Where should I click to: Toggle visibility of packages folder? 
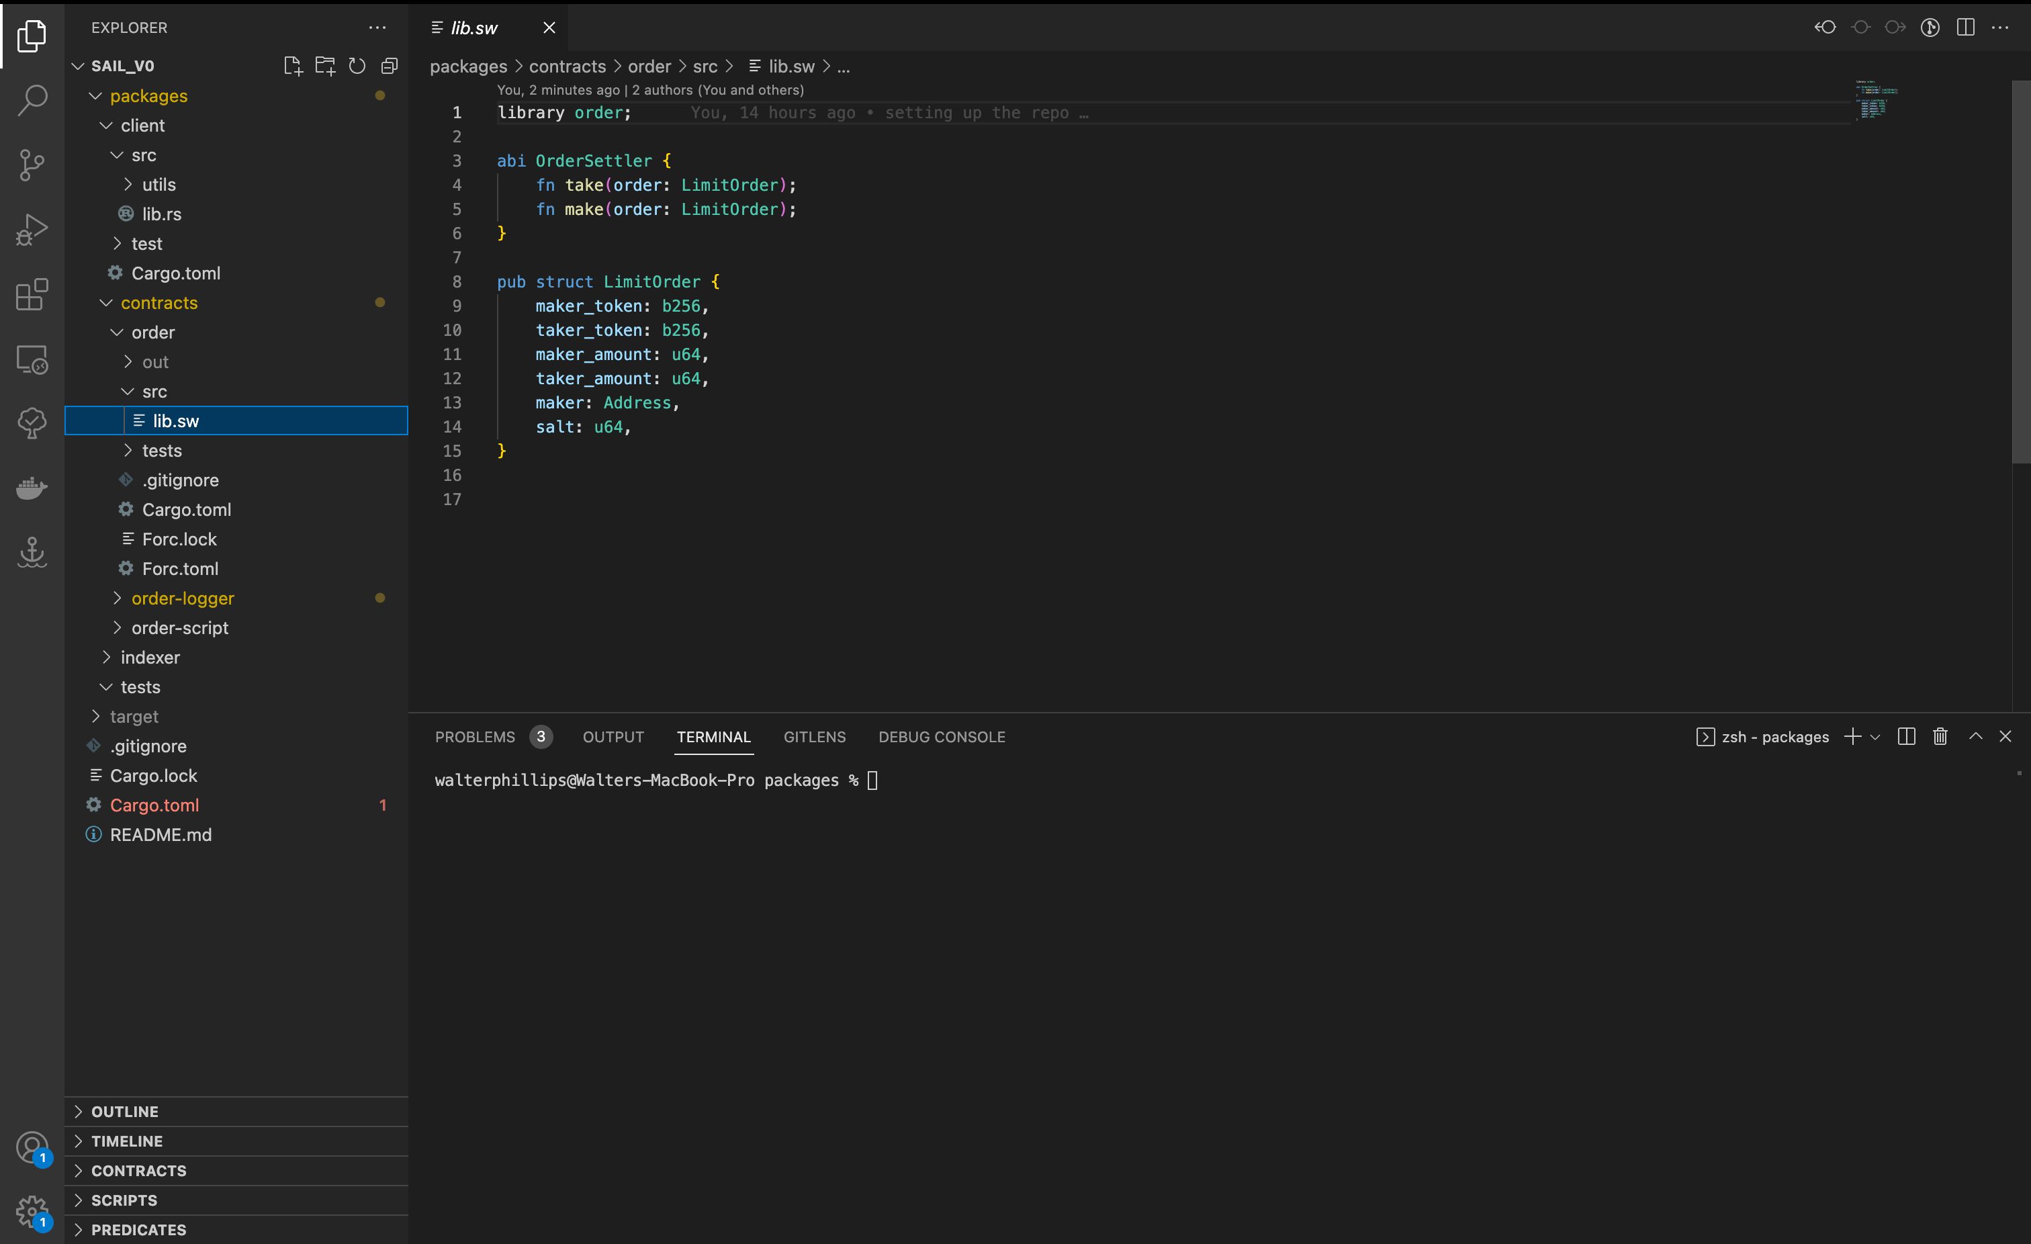(x=93, y=96)
